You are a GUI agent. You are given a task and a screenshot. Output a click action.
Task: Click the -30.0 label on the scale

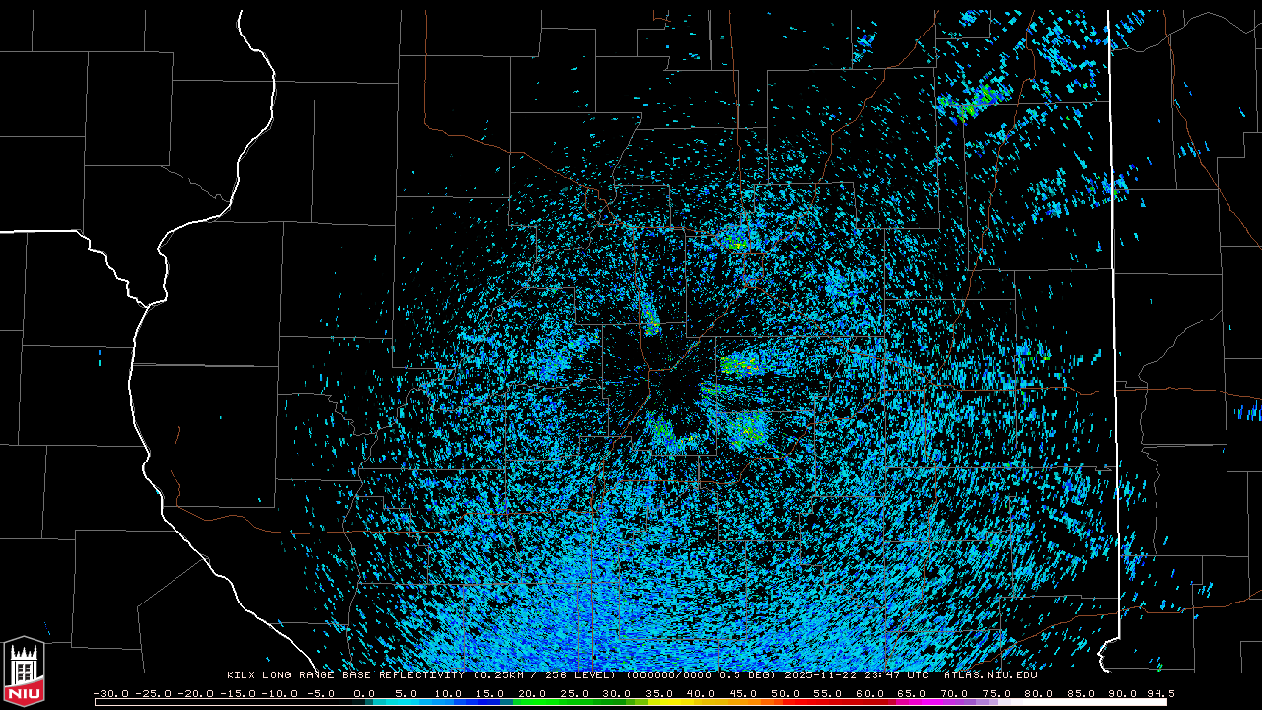[x=109, y=693]
